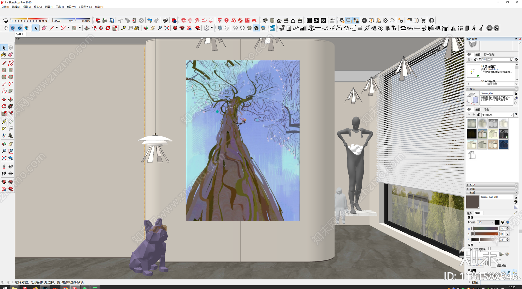522x289 pixels.
Task: Open the 相机 Camera menu
Action: pos(38,7)
